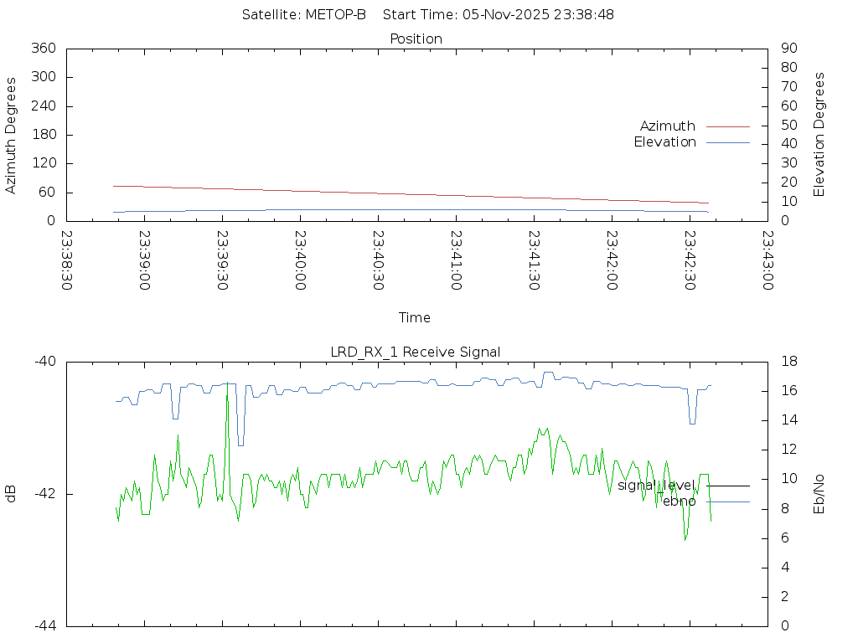Click the red Azimuth legend line sample
This screenshot has height=643, width=858.
click(727, 126)
